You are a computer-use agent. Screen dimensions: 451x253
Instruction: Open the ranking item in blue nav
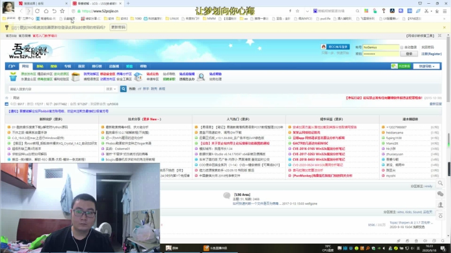click(x=96, y=66)
